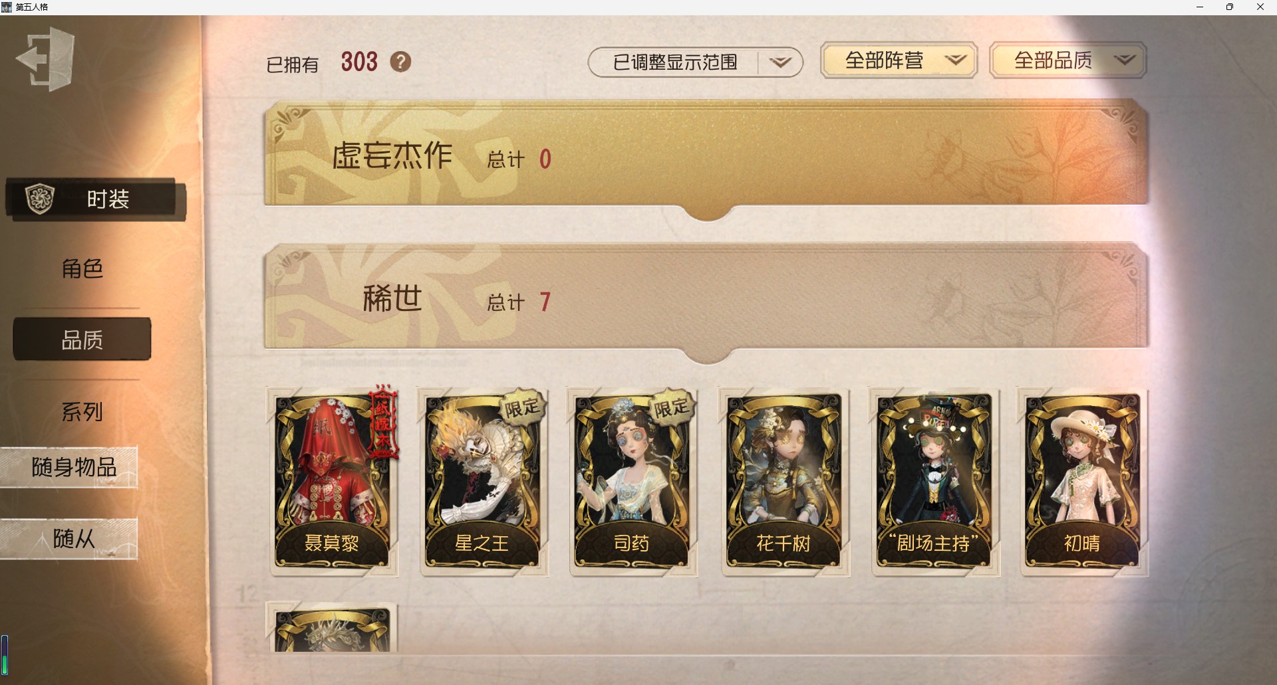
Task: Select the 星之王 limited costume card
Action: pyautogui.click(x=483, y=481)
